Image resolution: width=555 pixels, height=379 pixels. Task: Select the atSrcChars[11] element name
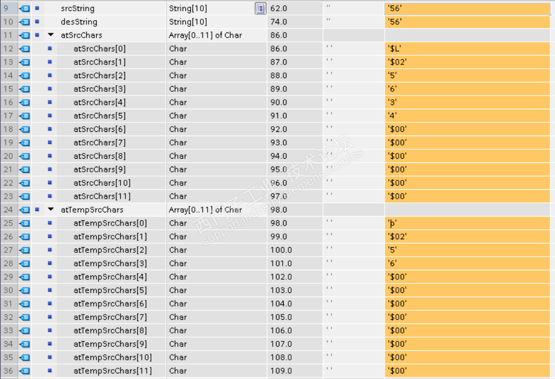point(102,196)
